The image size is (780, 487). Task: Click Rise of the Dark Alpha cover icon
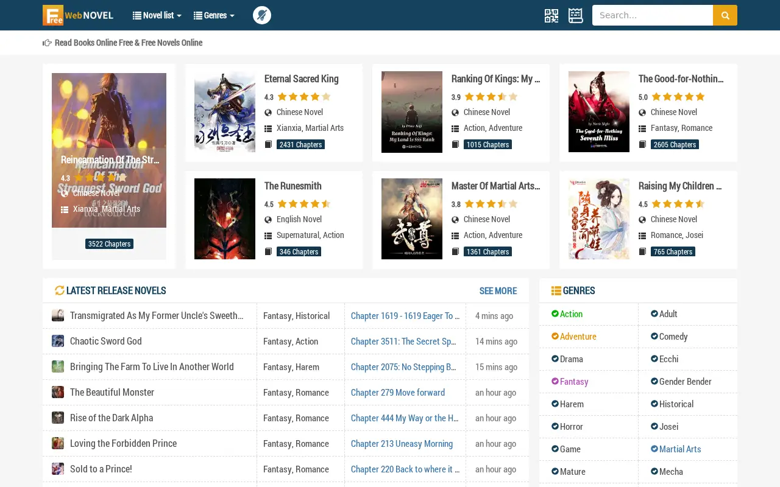pos(58,418)
